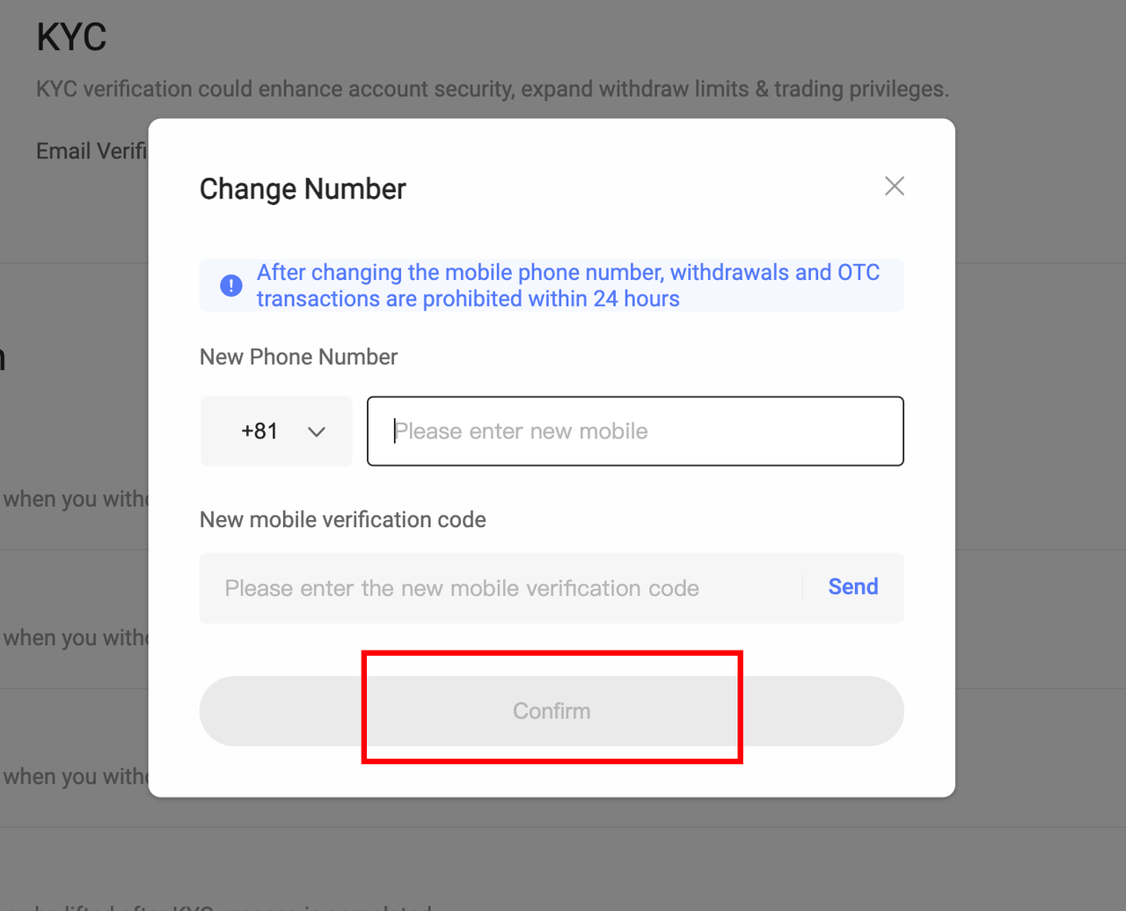The height and width of the screenshot is (911, 1126).
Task: Click the KYC verification description text
Action: point(492,89)
